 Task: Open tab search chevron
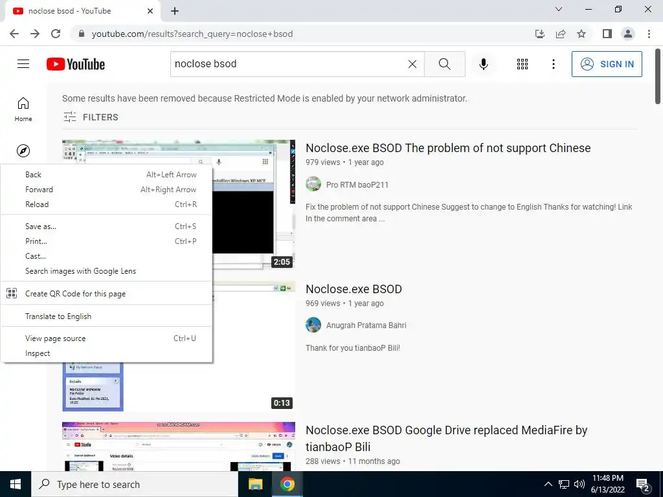(559, 9)
